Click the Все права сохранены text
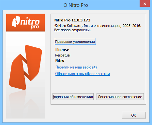Viewport: 152px width, 125px height. (72, 30)
